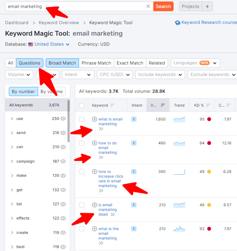Screen dimensions: 237x251
Task: Click the orange Search button
Action: [163, 6]
